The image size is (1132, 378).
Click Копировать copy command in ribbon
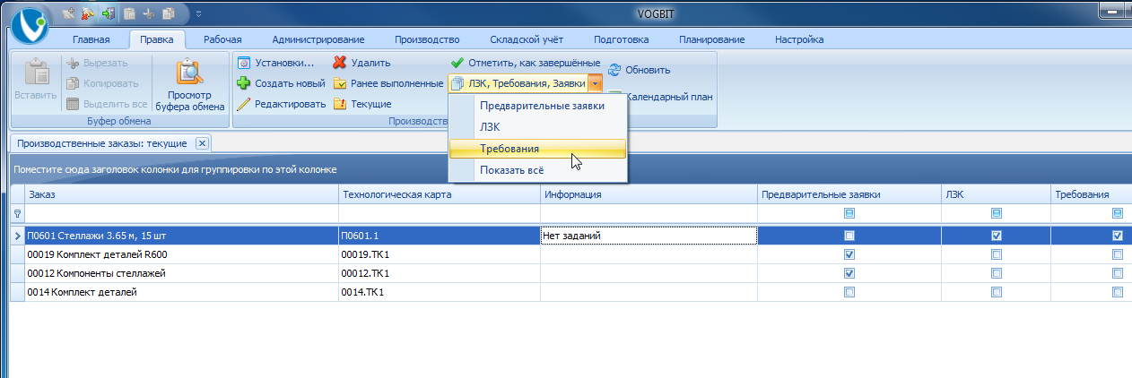(100, 83)
